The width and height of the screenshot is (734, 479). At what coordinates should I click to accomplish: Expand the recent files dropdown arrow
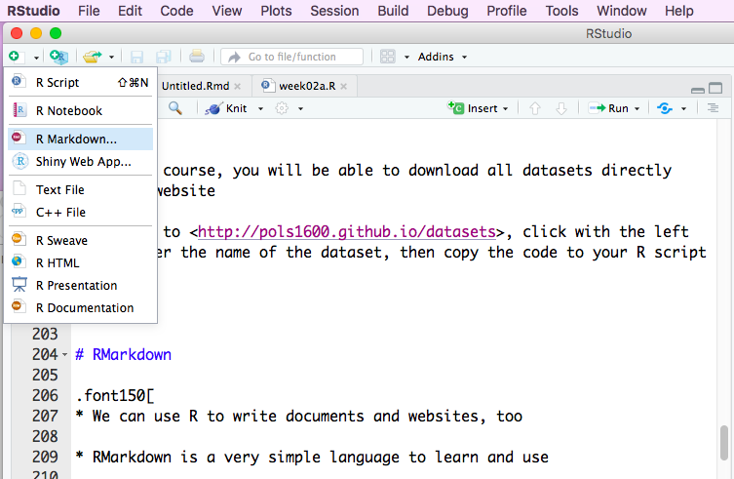click(x=111, y=58)
